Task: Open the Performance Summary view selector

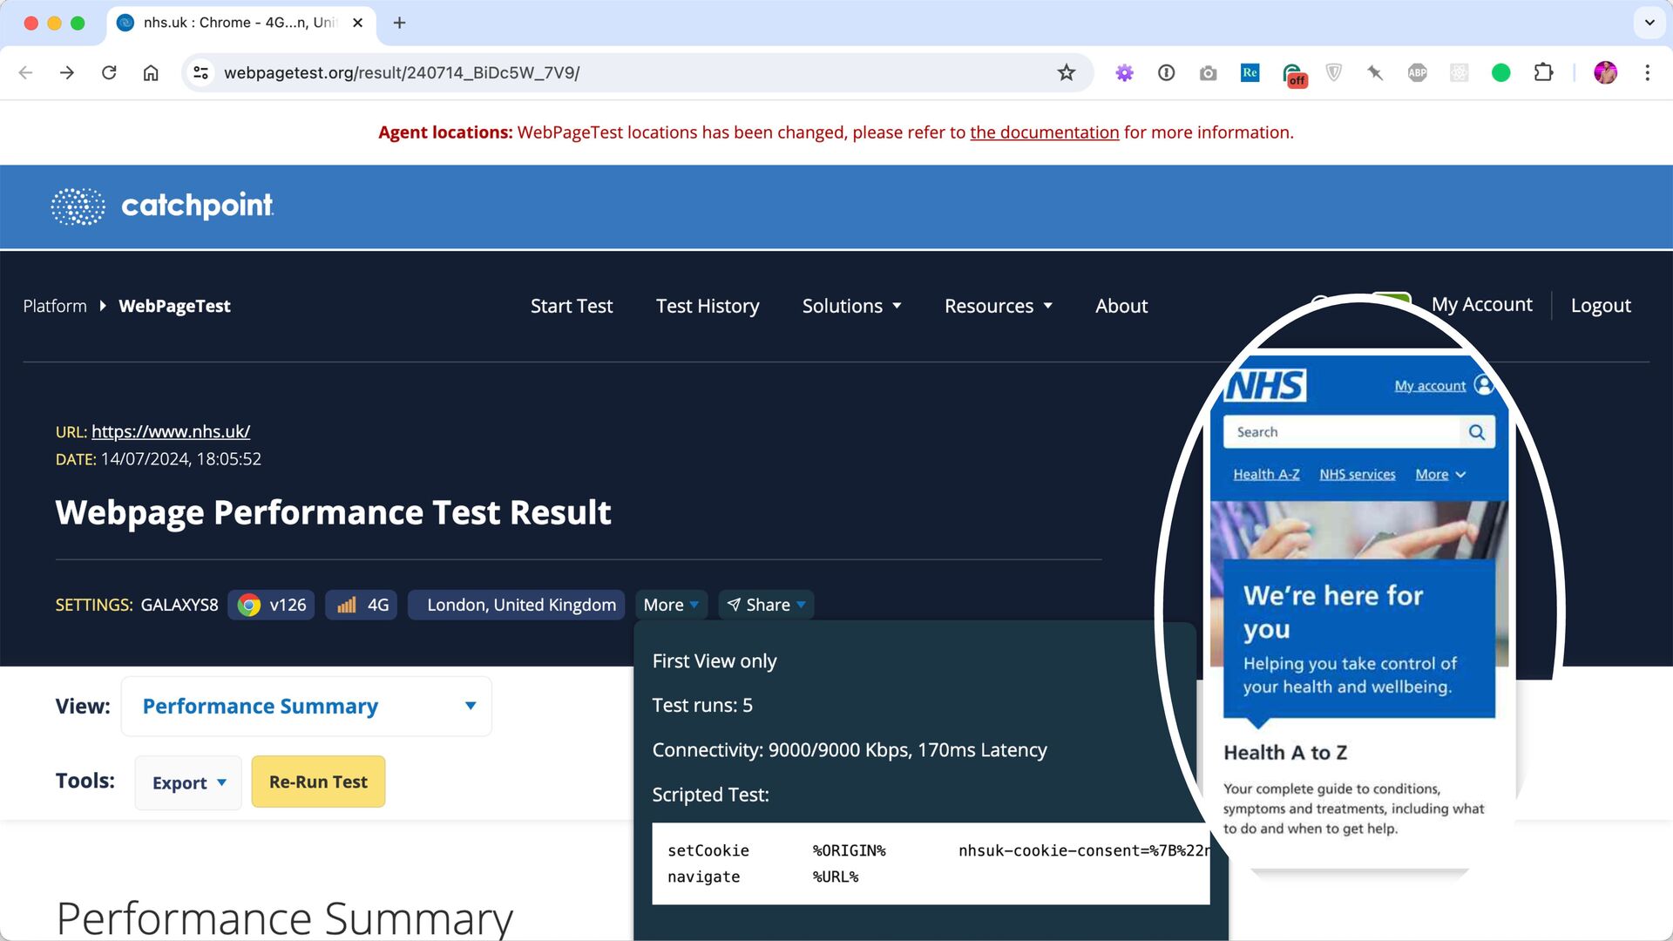Action: [x=307, y=706]
